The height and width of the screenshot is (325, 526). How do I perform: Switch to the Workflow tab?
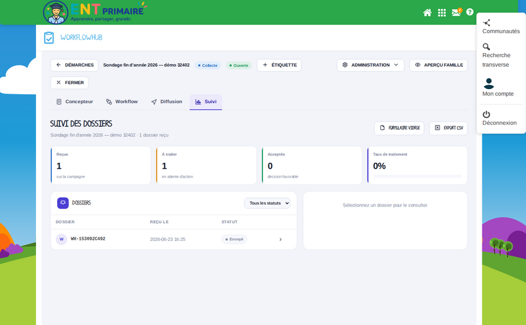122,102
